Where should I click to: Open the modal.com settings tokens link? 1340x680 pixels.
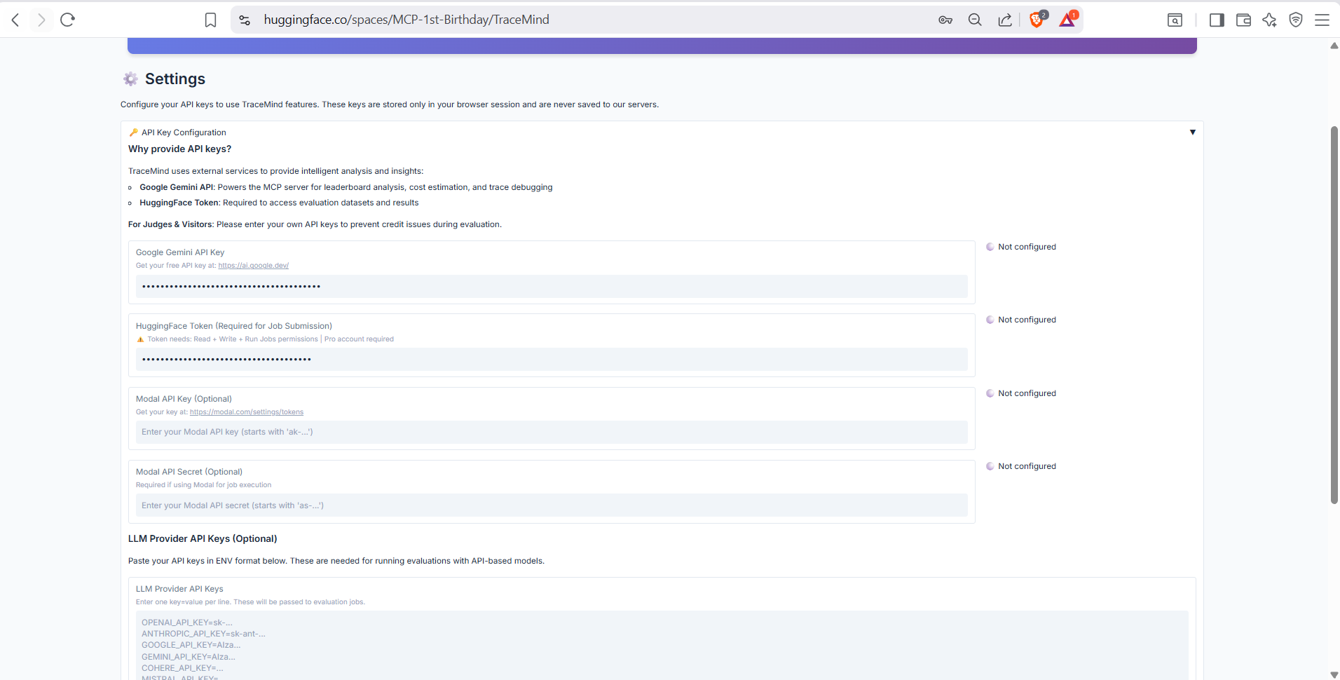(x=247, y=412)
